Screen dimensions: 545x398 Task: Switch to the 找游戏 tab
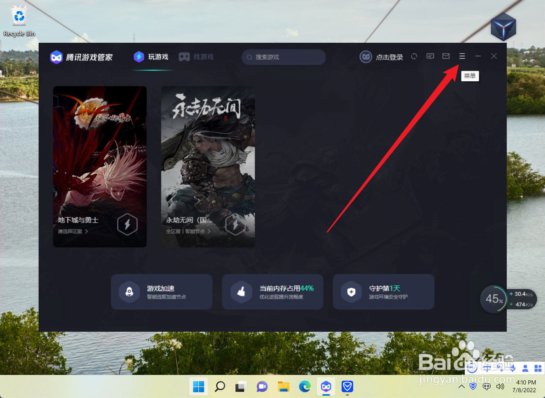[x=196, y=57]
